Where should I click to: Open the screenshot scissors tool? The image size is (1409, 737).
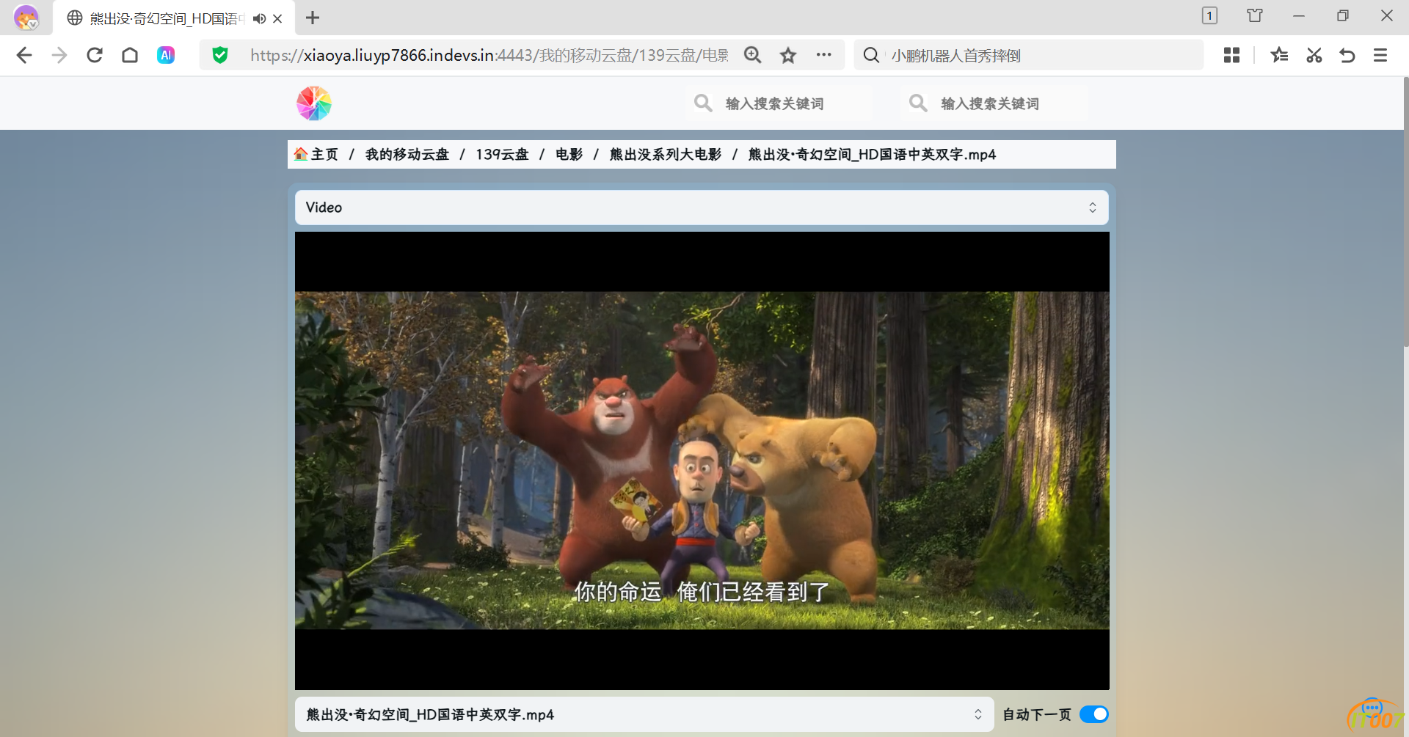click(1314, 56)
